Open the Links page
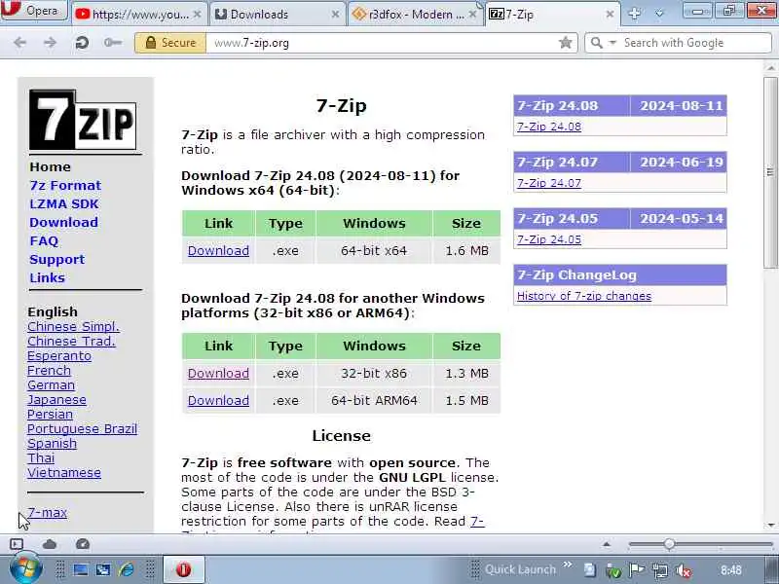The height and width of the screenshot is (584, 779). [47, 277]
